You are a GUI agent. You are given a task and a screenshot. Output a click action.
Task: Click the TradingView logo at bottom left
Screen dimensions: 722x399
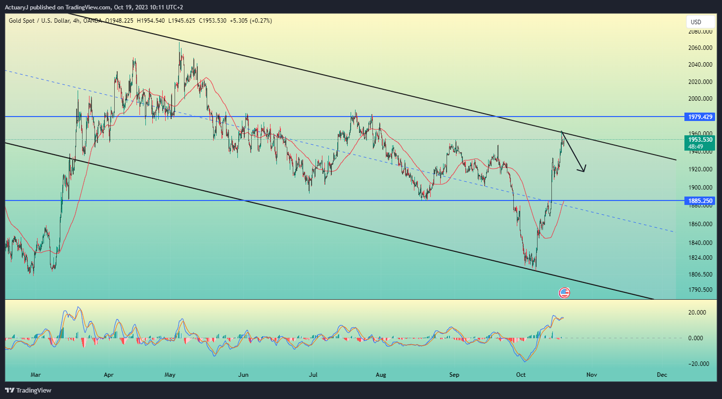pos(28,390)
